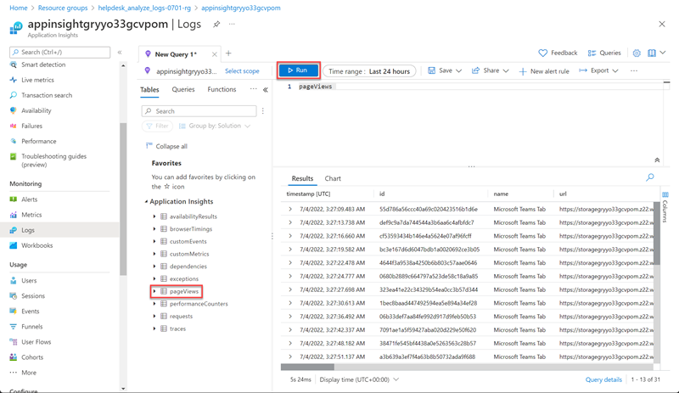This screenshot has width=679, height=393.
Task: Open Cohorts
Action: (x=32, y=357)
